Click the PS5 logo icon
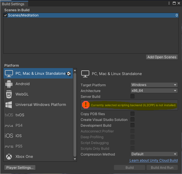Image resolution: width=182 pixels, height=174 pixels. pyautogui.click(x=9, y=147)
